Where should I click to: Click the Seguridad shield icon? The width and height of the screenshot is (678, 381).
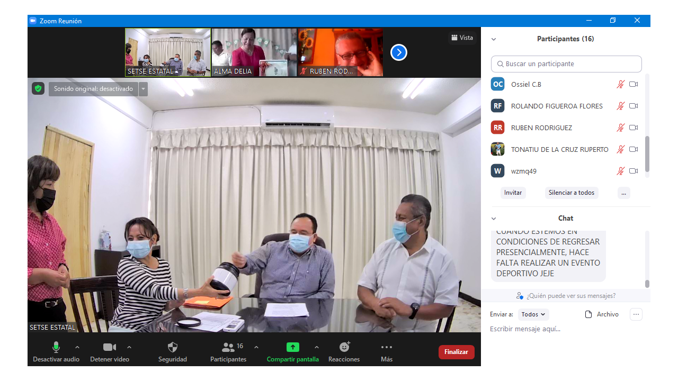[x=173, y=347]
